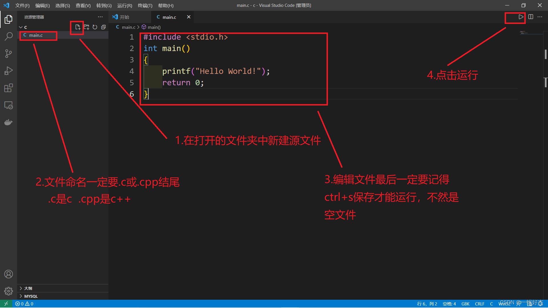This screenshot has width=548, height=308.
Task: Open the Search view in activity bar
Action: pos(9,37)
